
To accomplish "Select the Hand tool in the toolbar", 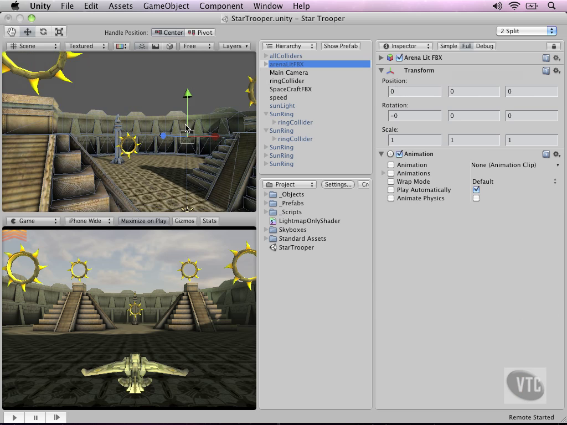I will tap(11, 32).
